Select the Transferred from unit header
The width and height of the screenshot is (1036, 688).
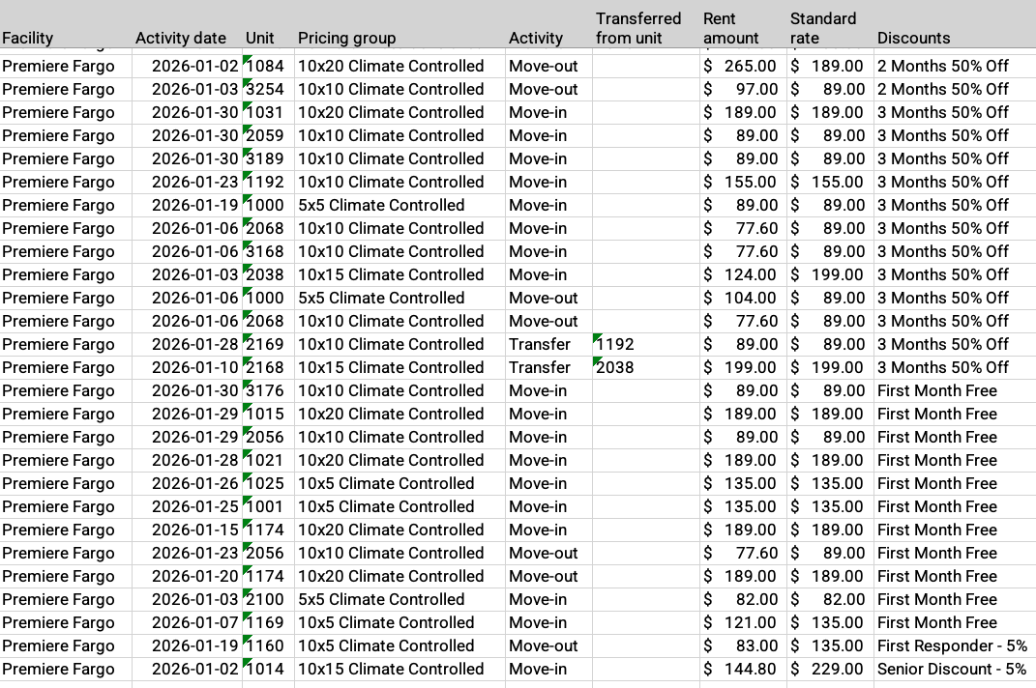click(638, 28)
